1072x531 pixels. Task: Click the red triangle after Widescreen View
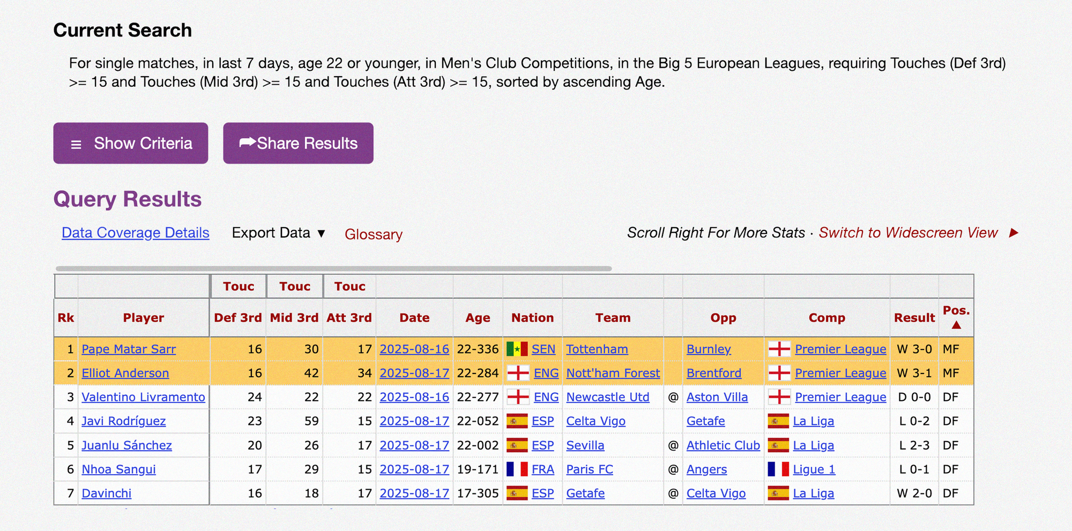(x=1013, y=233)
